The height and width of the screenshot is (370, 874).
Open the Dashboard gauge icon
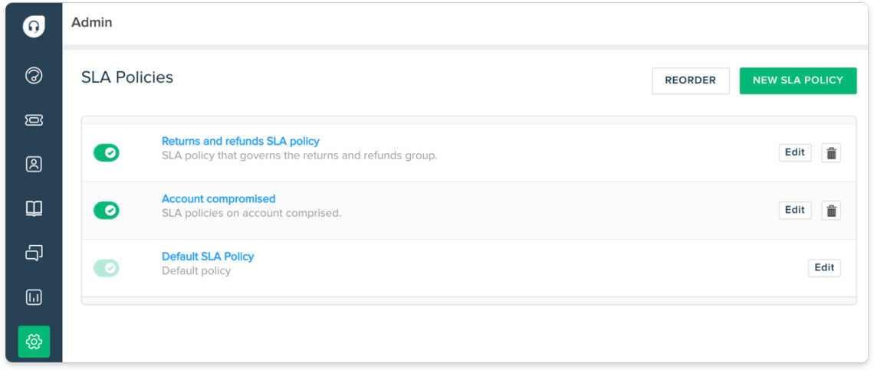(x=34, y=75)
